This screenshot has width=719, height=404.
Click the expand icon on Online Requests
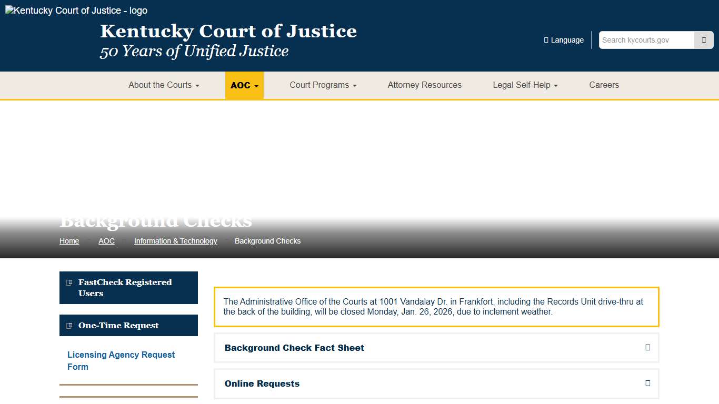[647, 383]
